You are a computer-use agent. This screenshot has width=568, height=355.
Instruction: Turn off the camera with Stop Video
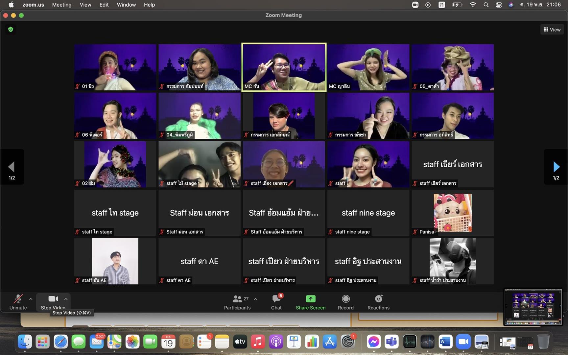click(x=53, y=302)
